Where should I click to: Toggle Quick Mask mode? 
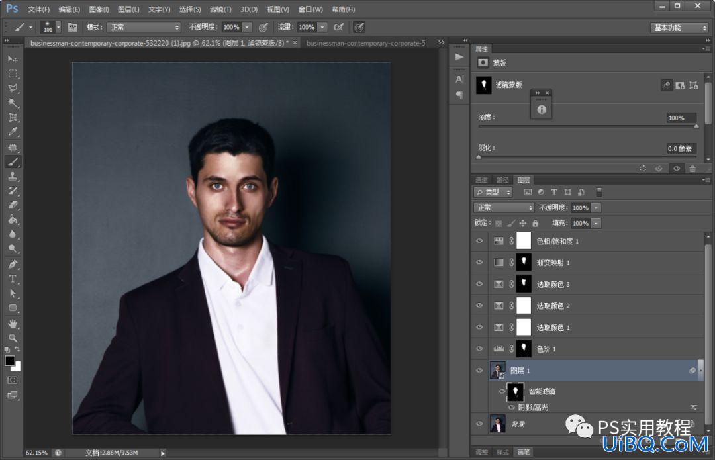13,380
